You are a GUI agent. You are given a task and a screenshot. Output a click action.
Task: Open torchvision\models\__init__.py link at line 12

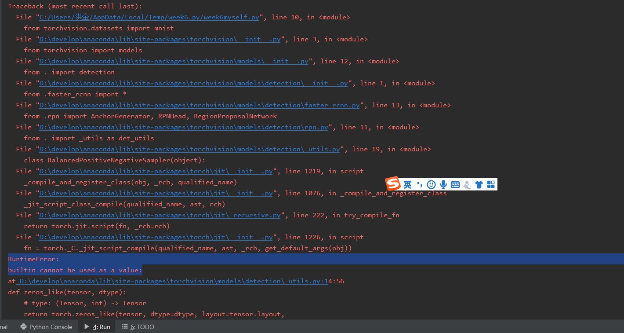174,61
